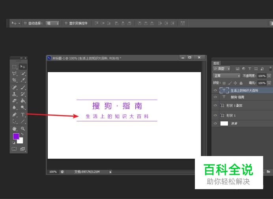Reset default foreground and background colors
The height and width of the screenshot is (199, 273).
tap(14, 143)
